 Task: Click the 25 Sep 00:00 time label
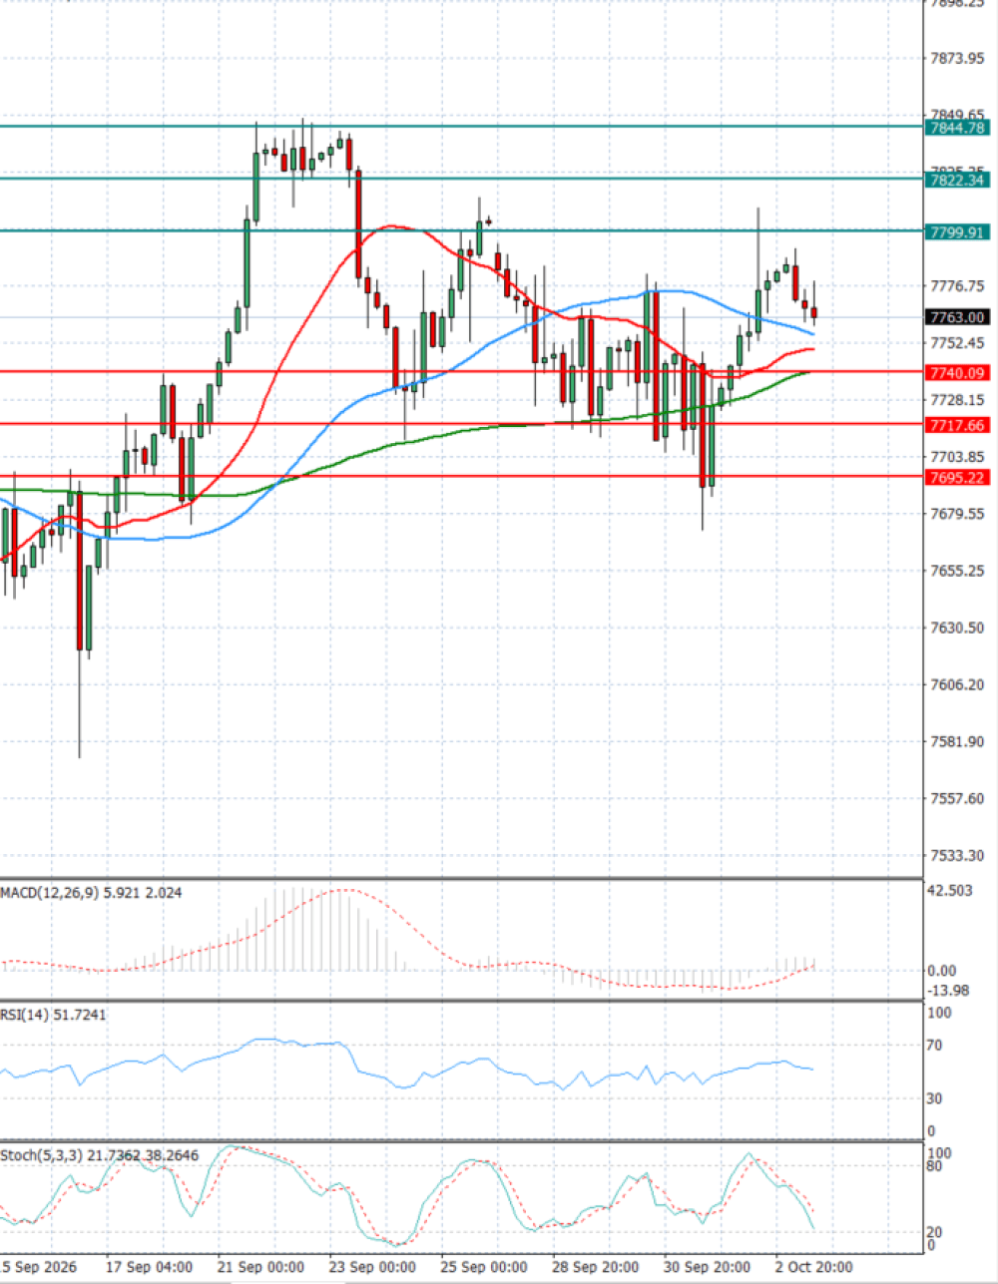484,1267
